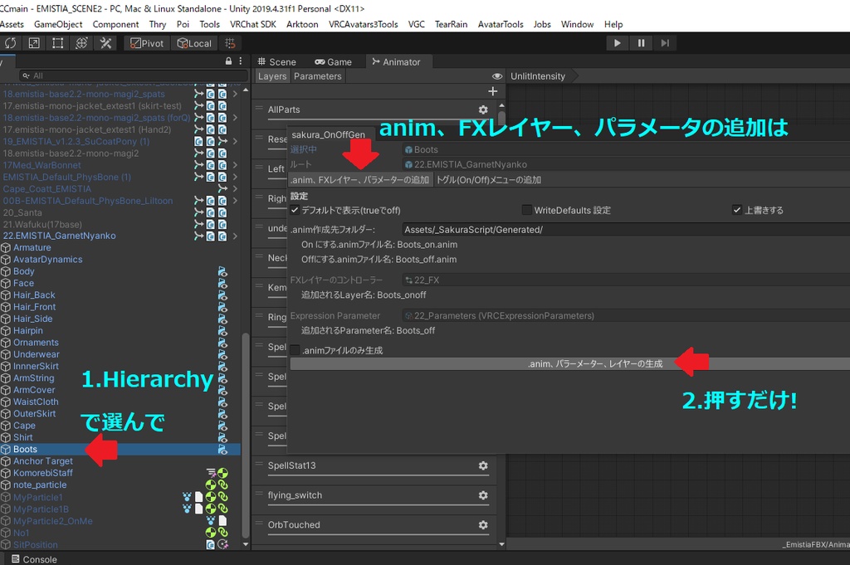Select the Scale tool in toolbar

[x=33, y=43]
